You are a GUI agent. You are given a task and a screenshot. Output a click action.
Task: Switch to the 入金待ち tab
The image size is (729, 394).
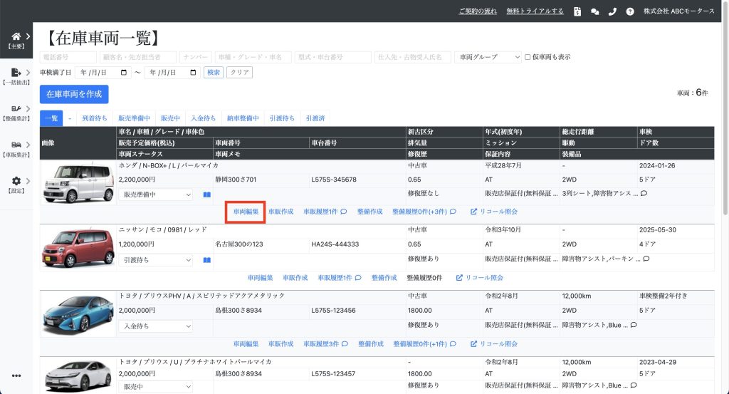click(203, 118)
